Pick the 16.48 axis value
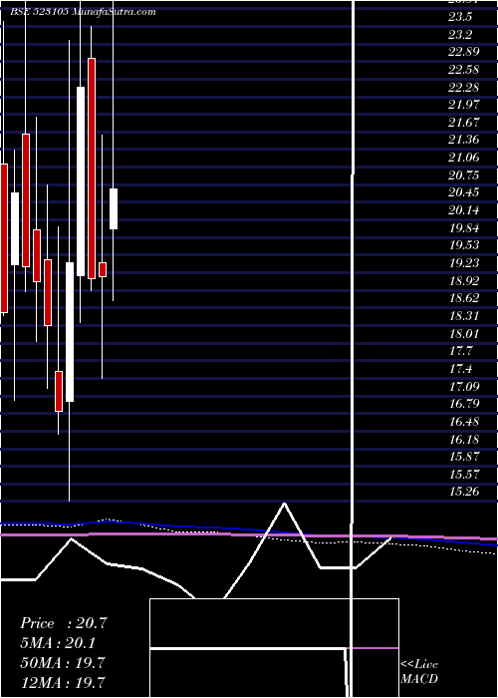This screenshot has height=698, width=498. [464, 421]
